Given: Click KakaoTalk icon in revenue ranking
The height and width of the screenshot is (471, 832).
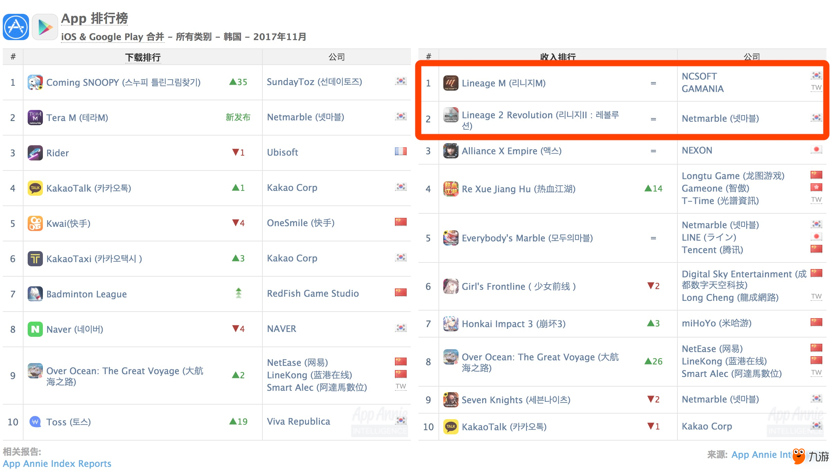Looking at the screenshot, I should point(451,427).
